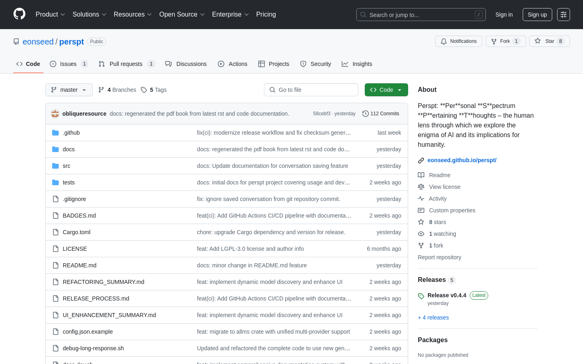This screenshot has width=583, height=364.
Task: Click the repository book icon beside eonseed
Action: [x=16, y=42]
